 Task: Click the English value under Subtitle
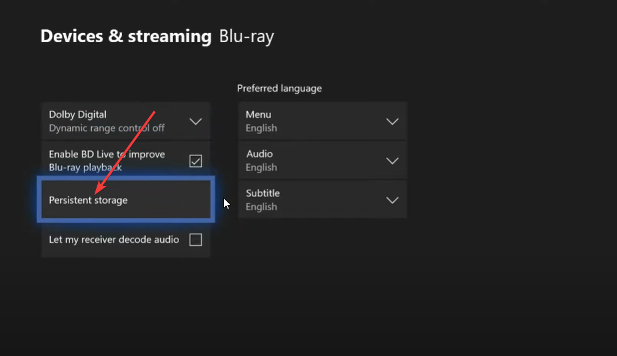(261, 207)
